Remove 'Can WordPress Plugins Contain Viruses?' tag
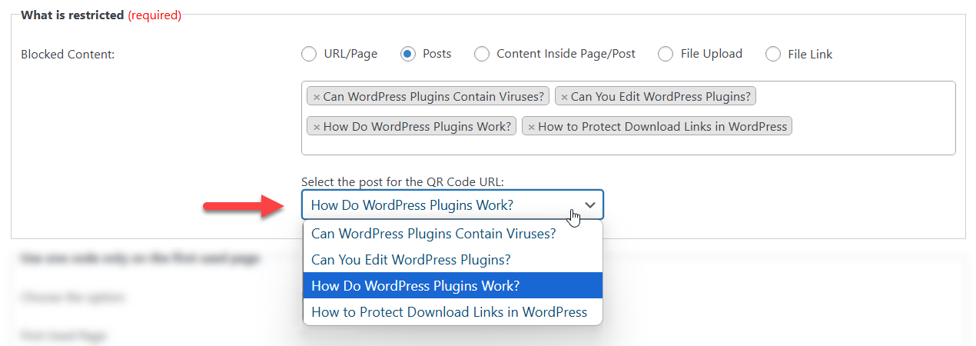This screenshot has height=346, width=976. point(317,97)
